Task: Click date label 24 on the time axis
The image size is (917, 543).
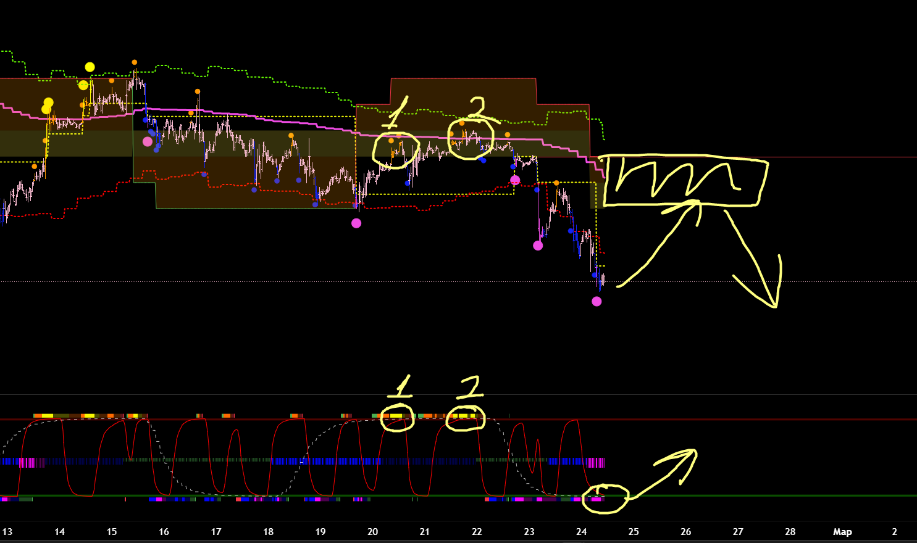Action: 581,532
